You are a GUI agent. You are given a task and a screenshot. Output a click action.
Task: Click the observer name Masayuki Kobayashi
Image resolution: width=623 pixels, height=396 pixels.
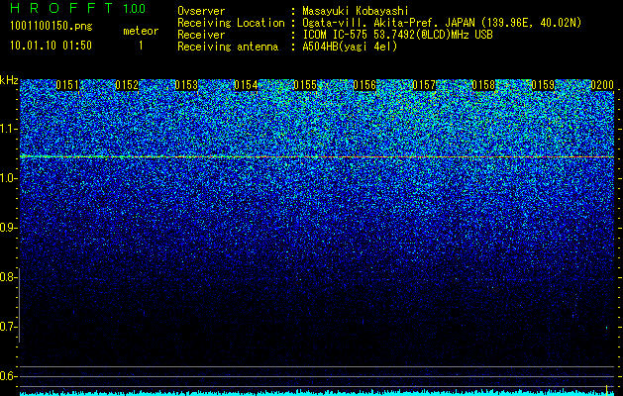coord(356,11)
